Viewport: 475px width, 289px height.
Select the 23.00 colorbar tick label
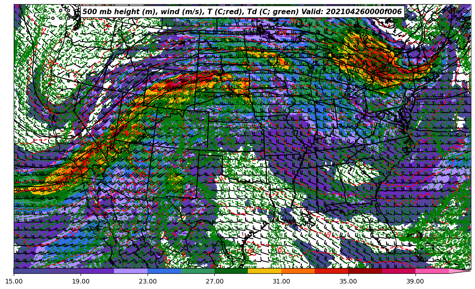[147, 282]
